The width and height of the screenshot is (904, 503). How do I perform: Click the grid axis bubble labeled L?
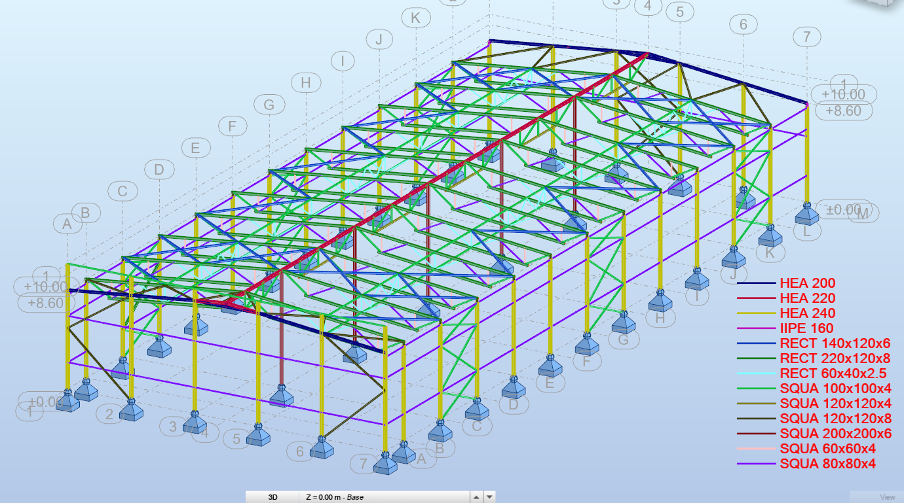806,230
